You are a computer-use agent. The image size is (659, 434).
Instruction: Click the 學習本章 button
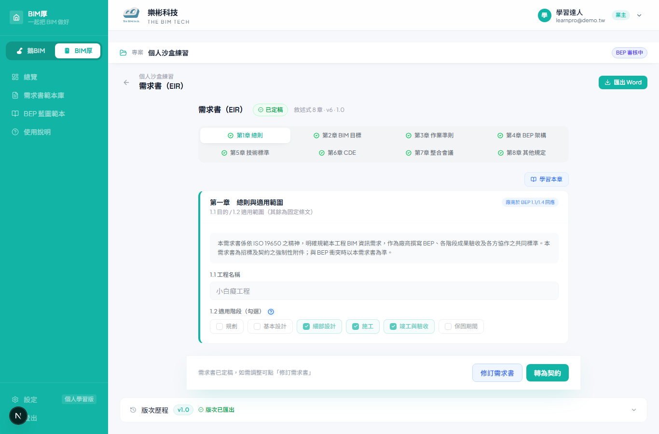tap(547, 179)
